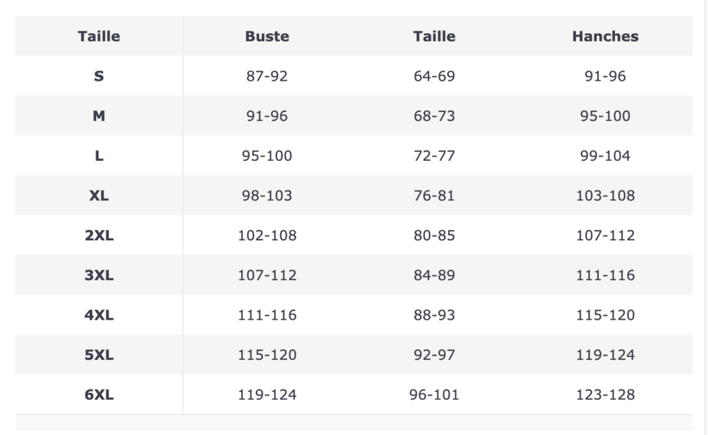Select the S size row label
Image resolution: width=708 pixels, height=435 pixels.
tap(99, 76)
